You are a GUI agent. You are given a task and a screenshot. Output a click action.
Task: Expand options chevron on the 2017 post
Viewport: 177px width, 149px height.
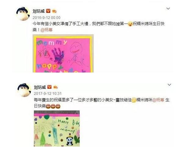point(169,85)
